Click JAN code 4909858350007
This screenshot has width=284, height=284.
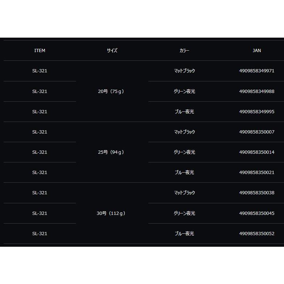point(257,132)
